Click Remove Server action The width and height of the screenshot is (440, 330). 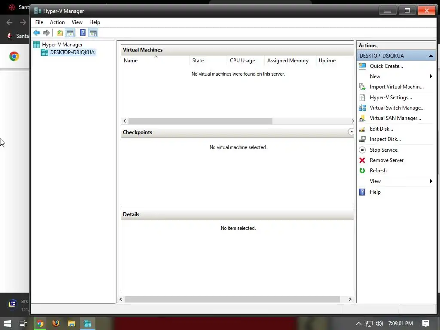[386, 160]
